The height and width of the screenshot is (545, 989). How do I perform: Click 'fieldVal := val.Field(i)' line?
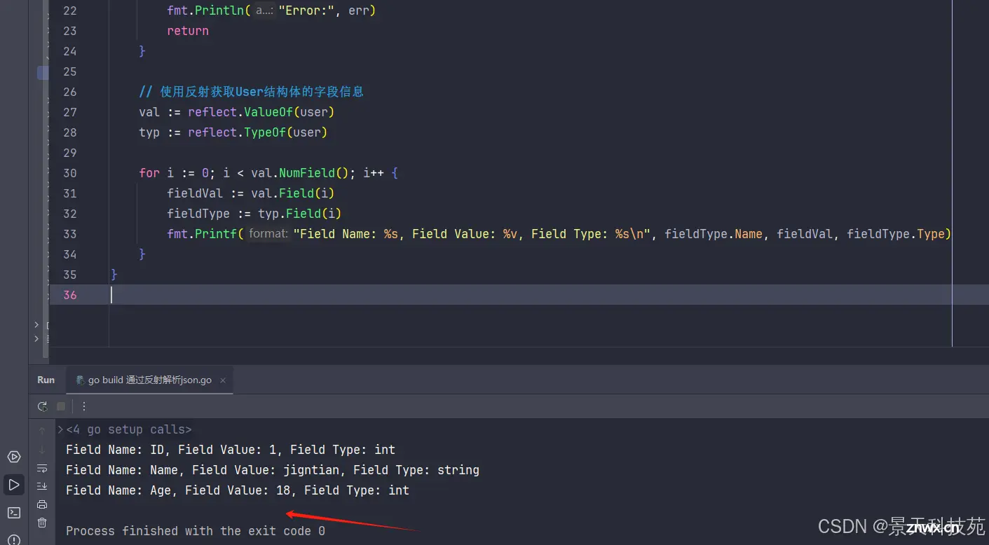[x=251, y=193]
